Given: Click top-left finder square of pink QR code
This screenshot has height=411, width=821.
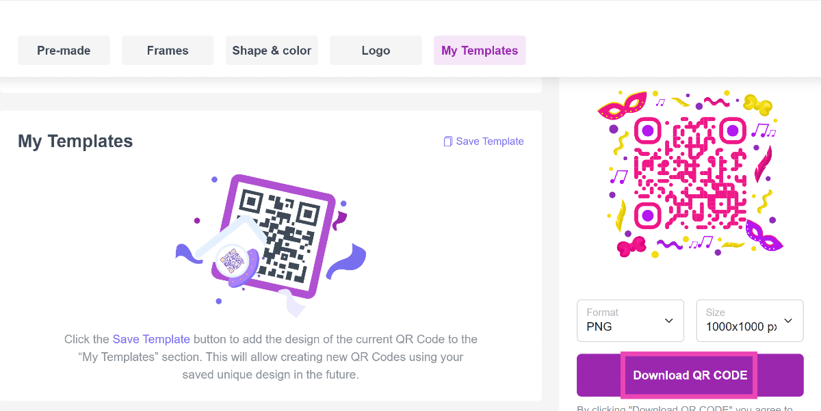Looking at the screenshot, I should [x=647, y=130].
